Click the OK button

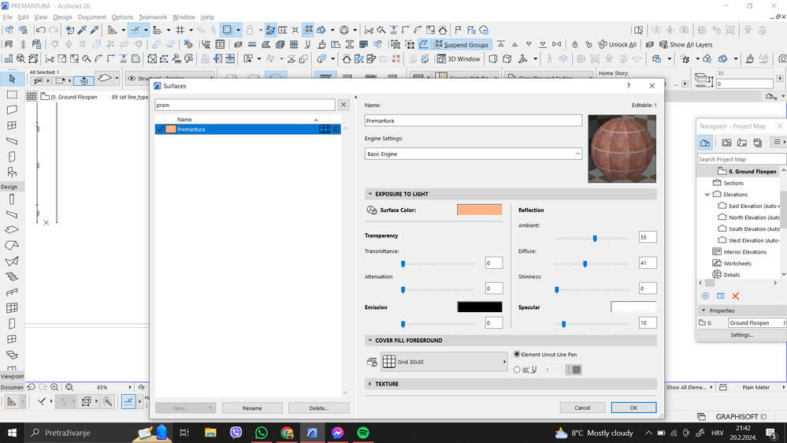[633, 408]
